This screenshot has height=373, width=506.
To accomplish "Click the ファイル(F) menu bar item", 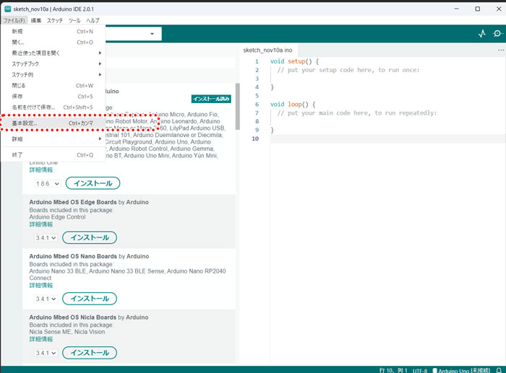I will pos(14,20).
